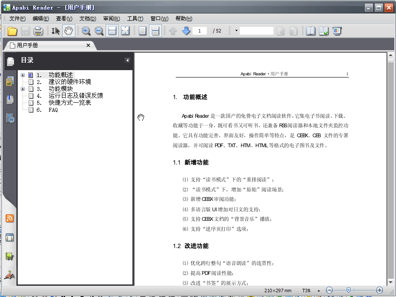Open the 文档 menu
This screenshot has height=297, width=396.
pos(88,19)
